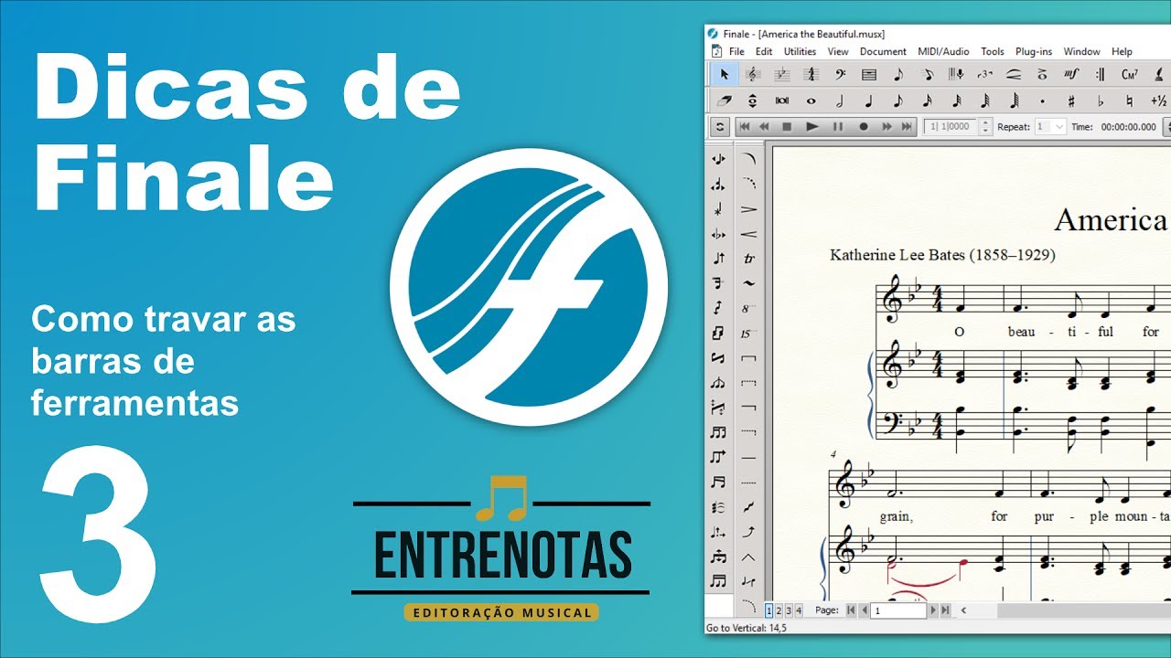Open the MIDI/Audio menu
This screenshot has width=1171, height=658.
(943, 51)
